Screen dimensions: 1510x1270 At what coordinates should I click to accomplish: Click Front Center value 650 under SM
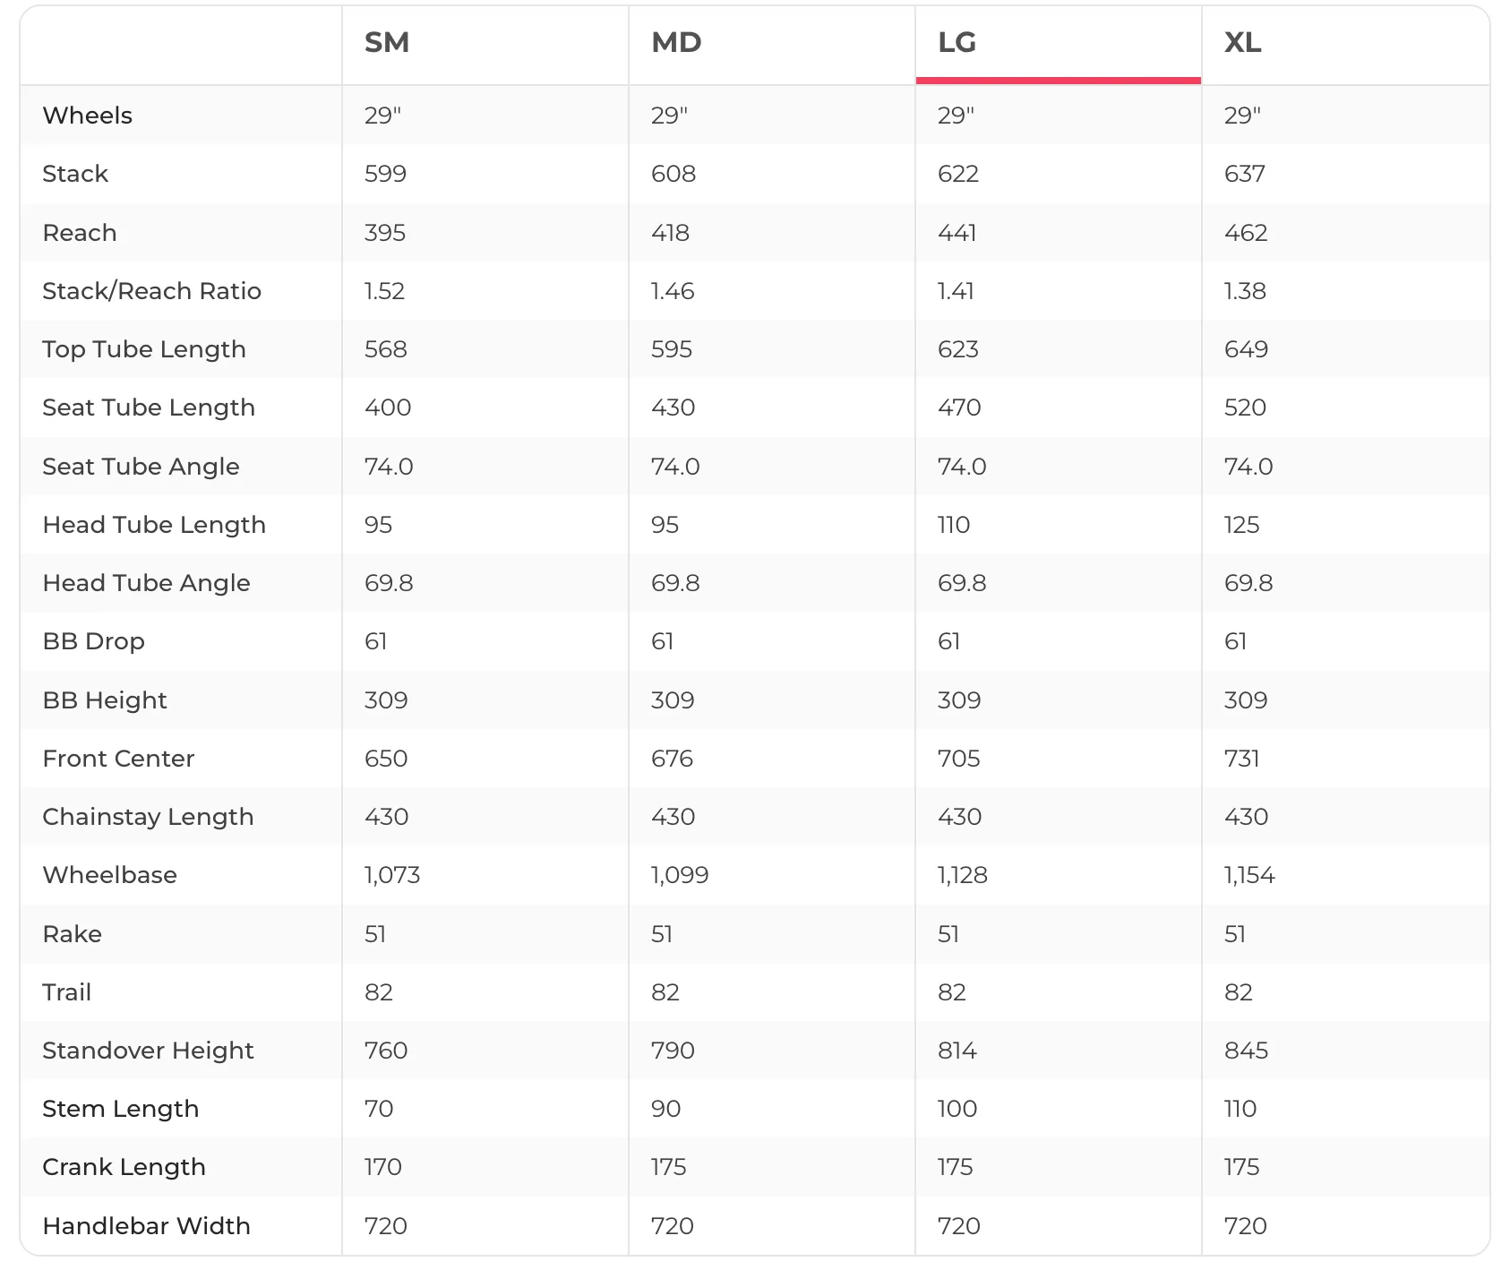point(386,759)
